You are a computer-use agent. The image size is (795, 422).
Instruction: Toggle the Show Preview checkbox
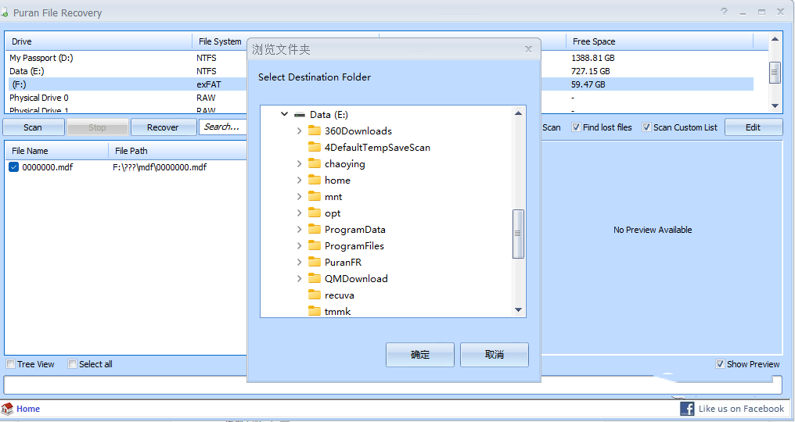(720, 363)
